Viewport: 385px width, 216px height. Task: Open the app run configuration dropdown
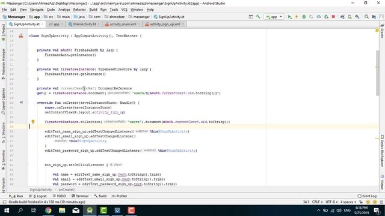pyautogui.click(x=274, y=17)
